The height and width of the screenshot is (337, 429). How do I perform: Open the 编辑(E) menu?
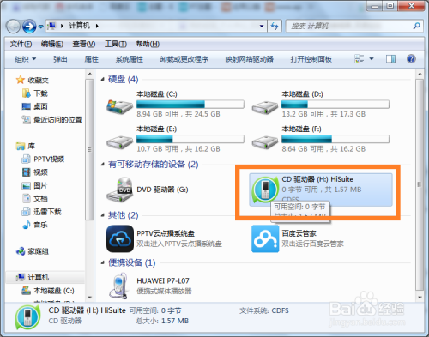52,44
